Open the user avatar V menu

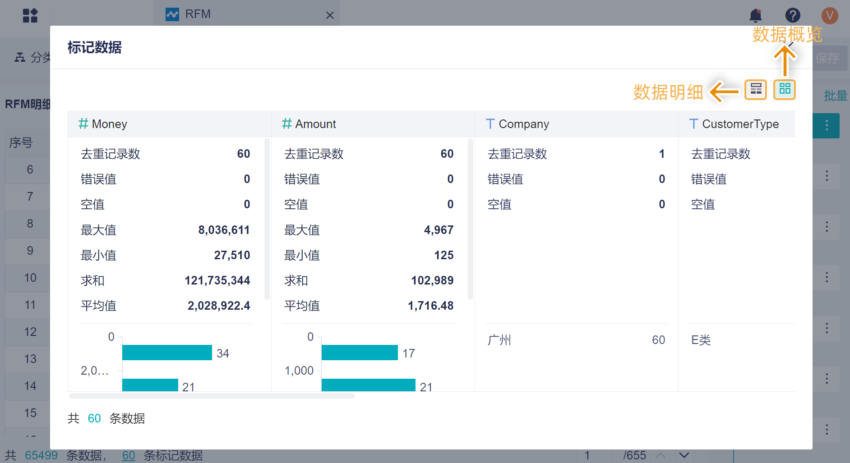click(829, 15)
